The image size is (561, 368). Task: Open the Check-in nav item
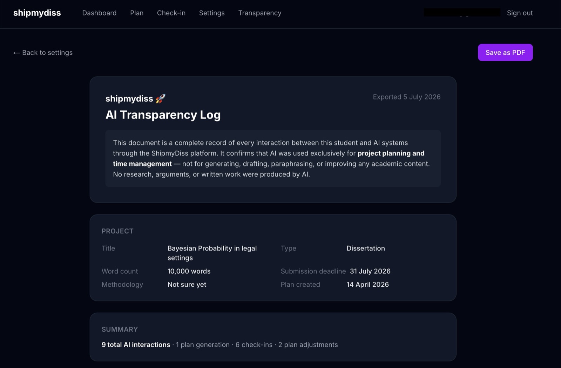(171, 13)
